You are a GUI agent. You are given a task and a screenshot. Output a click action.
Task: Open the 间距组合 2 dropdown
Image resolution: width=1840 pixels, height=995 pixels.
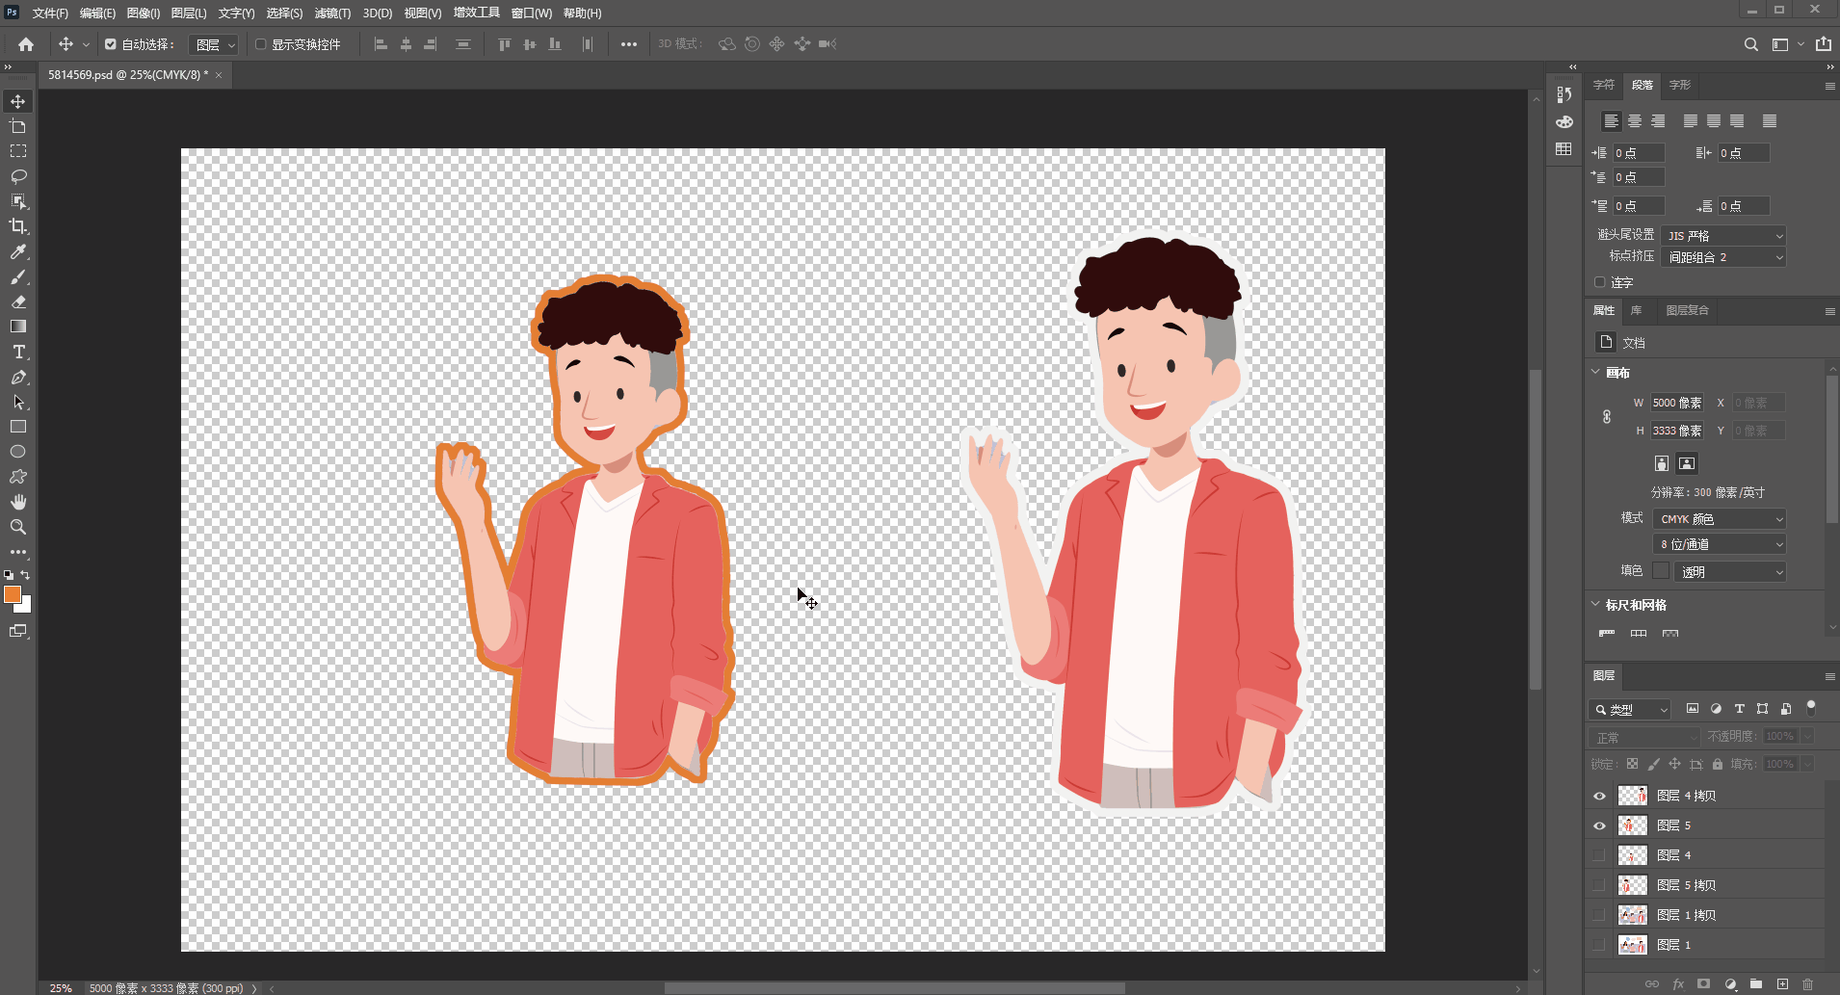tap(1723, 257)
